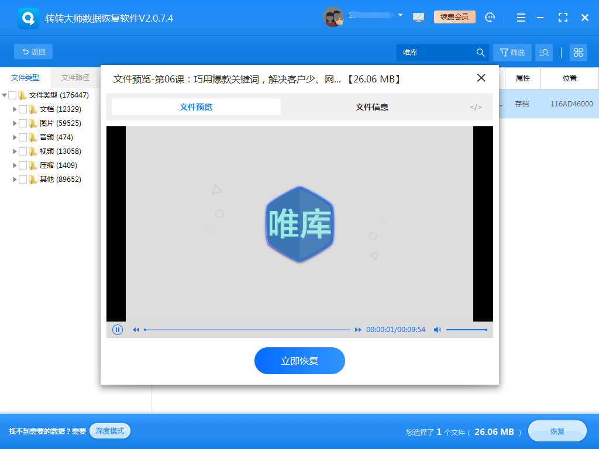Image resolution: width=599 pixels, height=449 pixels.
Task: Expand the 压缩 (1409) node
Action: [x=15, y=165]
